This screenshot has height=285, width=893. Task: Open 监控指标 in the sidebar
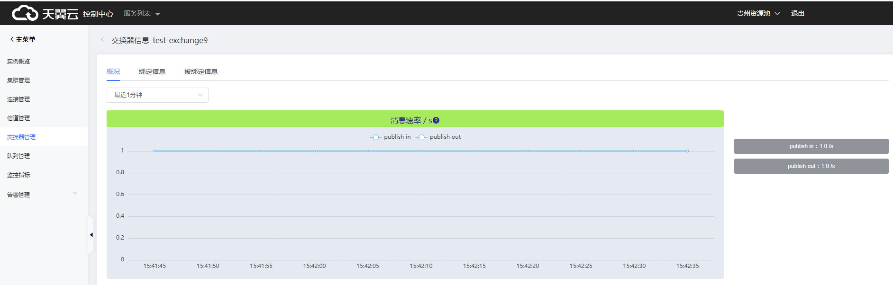pos(18,175)
